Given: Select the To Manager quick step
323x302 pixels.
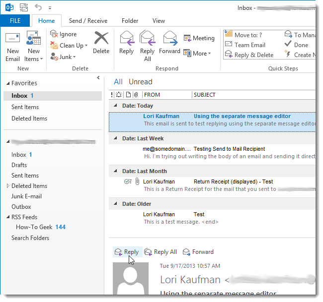Looking at the screenshot, I should coord(300,35).
